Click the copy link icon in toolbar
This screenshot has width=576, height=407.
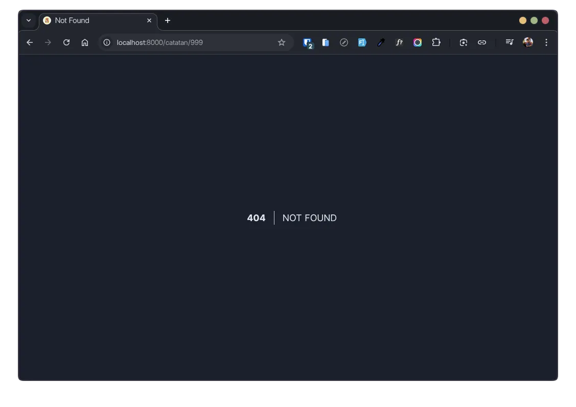tap(481, 42)
